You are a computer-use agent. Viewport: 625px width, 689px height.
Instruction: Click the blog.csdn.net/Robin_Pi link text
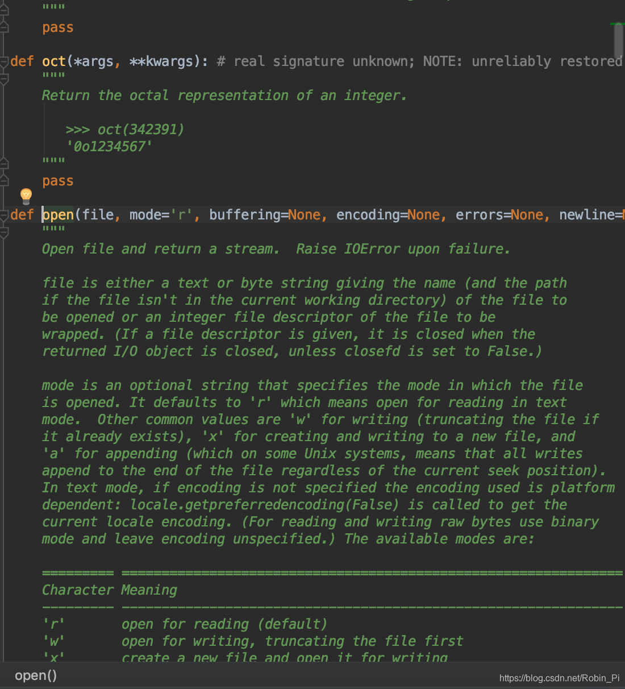(559, 678)
